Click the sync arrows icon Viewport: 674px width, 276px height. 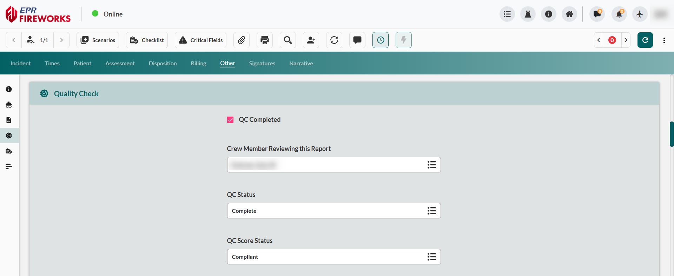pyautogui.click(x=334, y=40)
